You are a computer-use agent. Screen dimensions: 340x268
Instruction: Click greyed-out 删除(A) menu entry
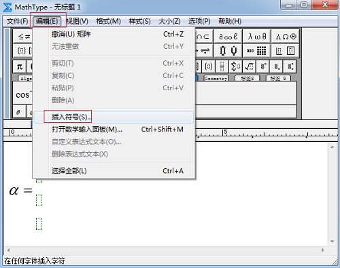(x=114, y=100)
